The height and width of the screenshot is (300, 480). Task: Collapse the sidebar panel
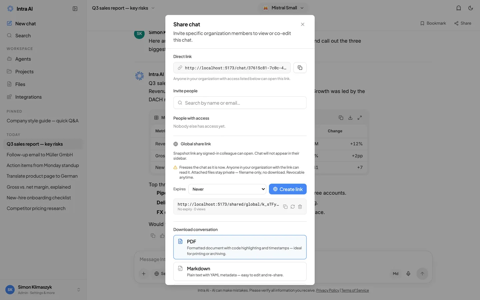[x=75, y=9]
